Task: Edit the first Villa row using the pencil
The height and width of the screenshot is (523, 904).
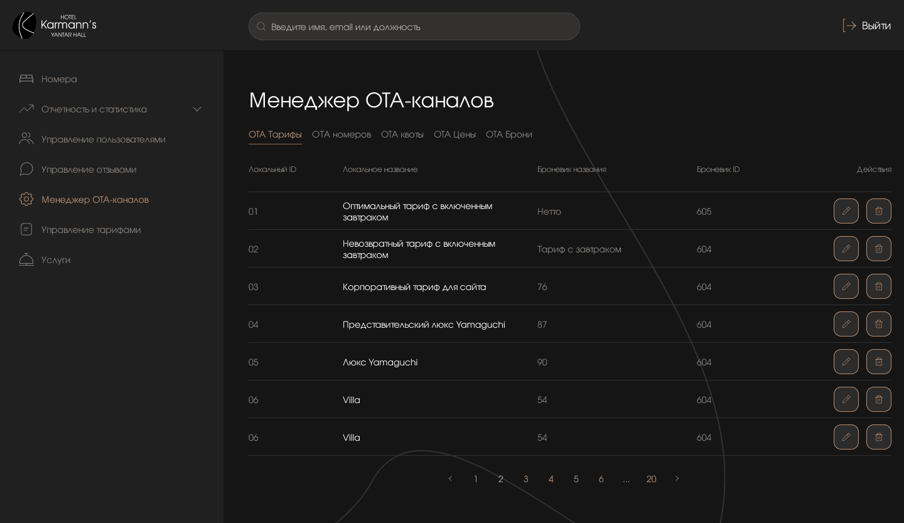Action: tap(846, 399)
